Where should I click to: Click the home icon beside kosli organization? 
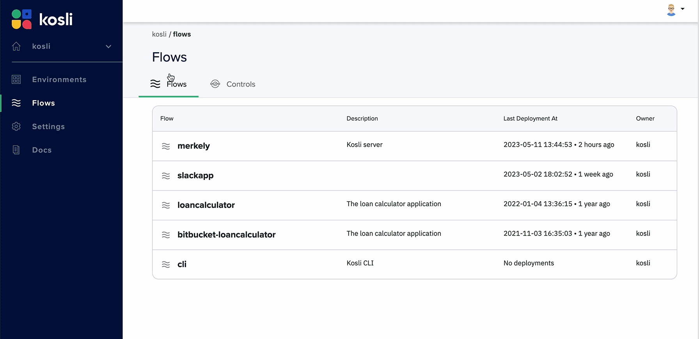[16, 46]
